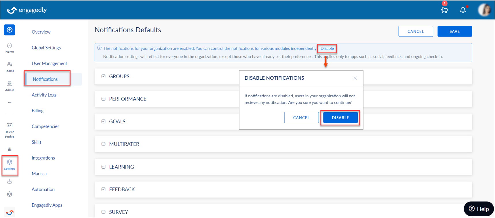Open the apps grid icon in sidebar
Image resolution: width=495 pixels, height=218 pixels.
point(9,149)
